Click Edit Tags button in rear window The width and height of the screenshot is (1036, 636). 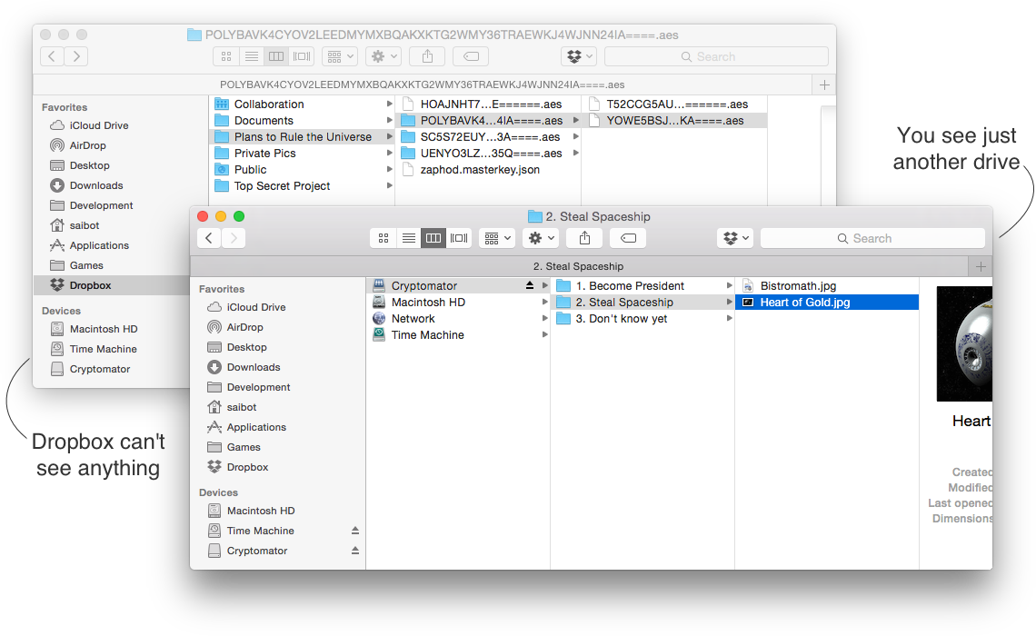(x=471, y=56)
